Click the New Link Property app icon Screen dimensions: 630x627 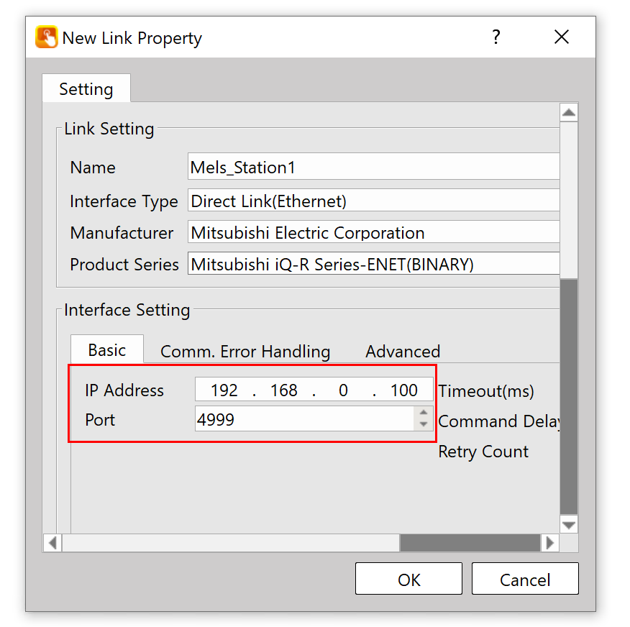pos(46,37)
